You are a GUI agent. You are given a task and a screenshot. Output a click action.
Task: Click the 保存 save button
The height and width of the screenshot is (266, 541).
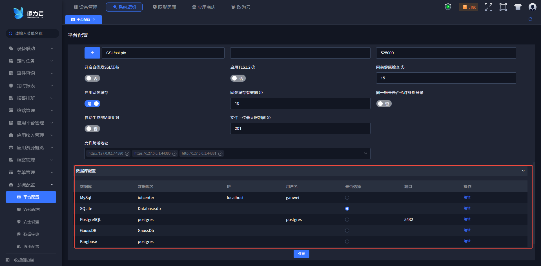point(301,254)
